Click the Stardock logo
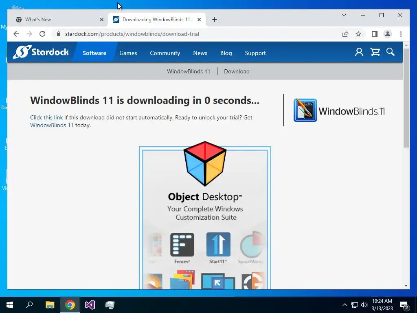 click(x=41, y=52)
